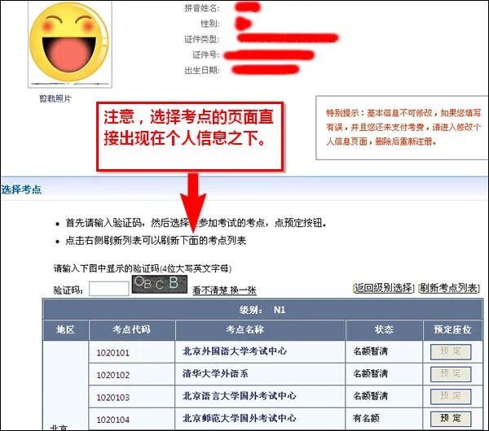Select test center code 1020101

click(x=113, y=353)
